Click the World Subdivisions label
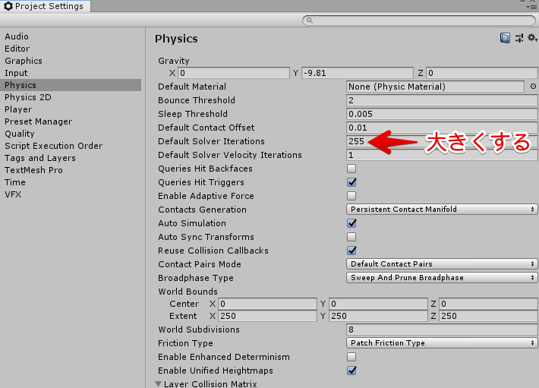Screen dimensions: 539x388 click(199, 330)
